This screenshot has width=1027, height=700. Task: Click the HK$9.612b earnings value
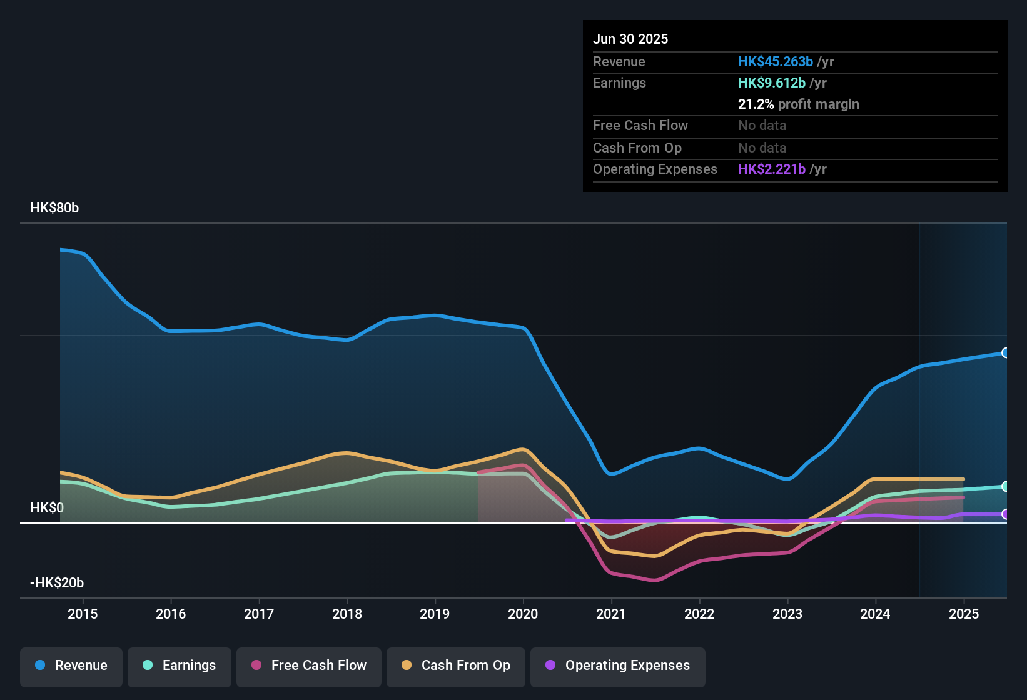[771, 82]
